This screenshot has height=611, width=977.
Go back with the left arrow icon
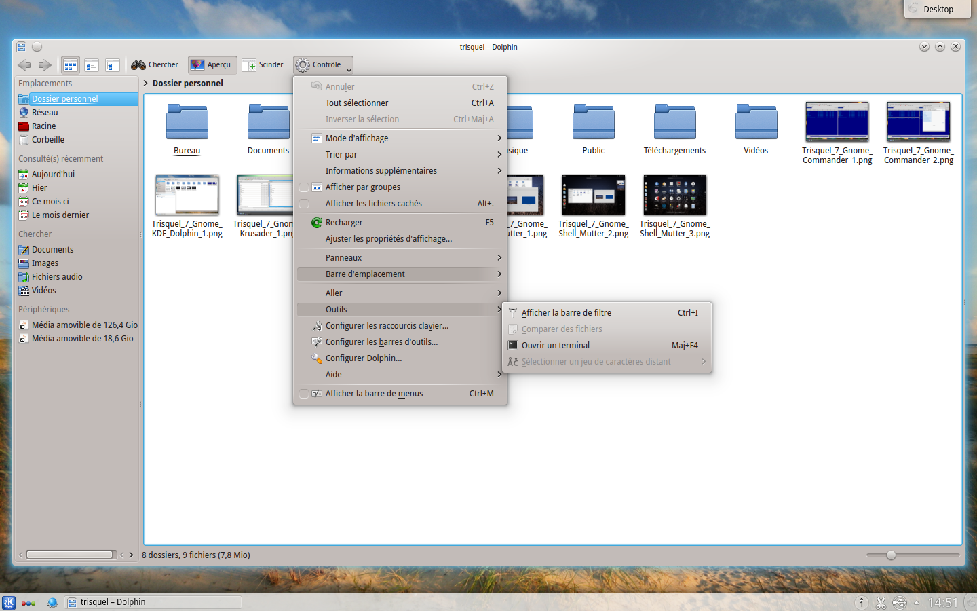(24, 65)
